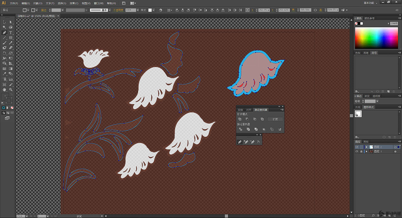Open the 基本 brush definition dropdown
This screenshot has height=218, width=402.
(109, 10)
